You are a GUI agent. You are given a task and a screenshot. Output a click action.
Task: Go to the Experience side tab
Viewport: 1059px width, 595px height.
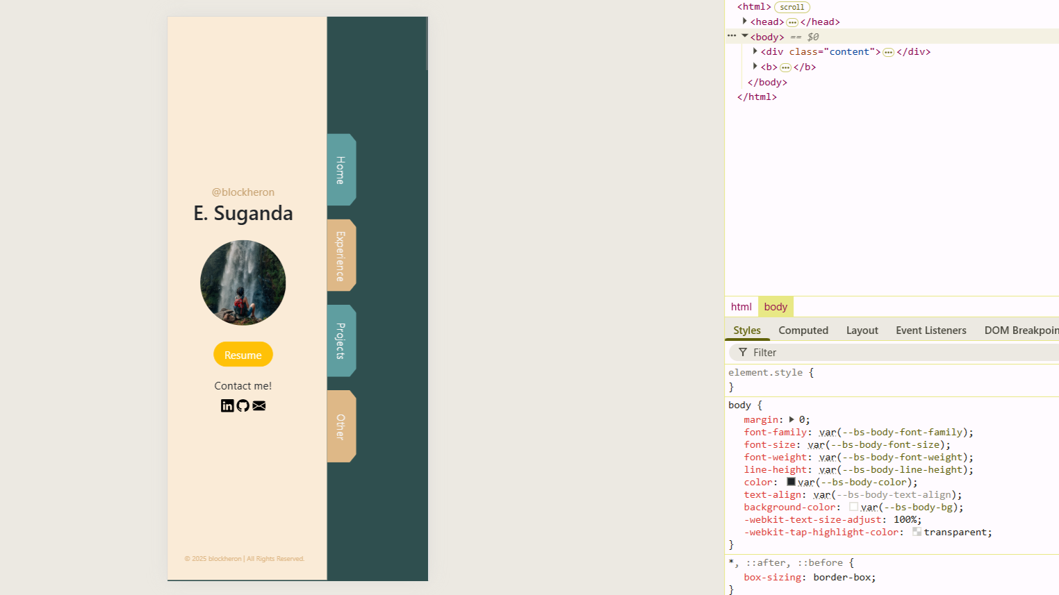tap(341, 255)
